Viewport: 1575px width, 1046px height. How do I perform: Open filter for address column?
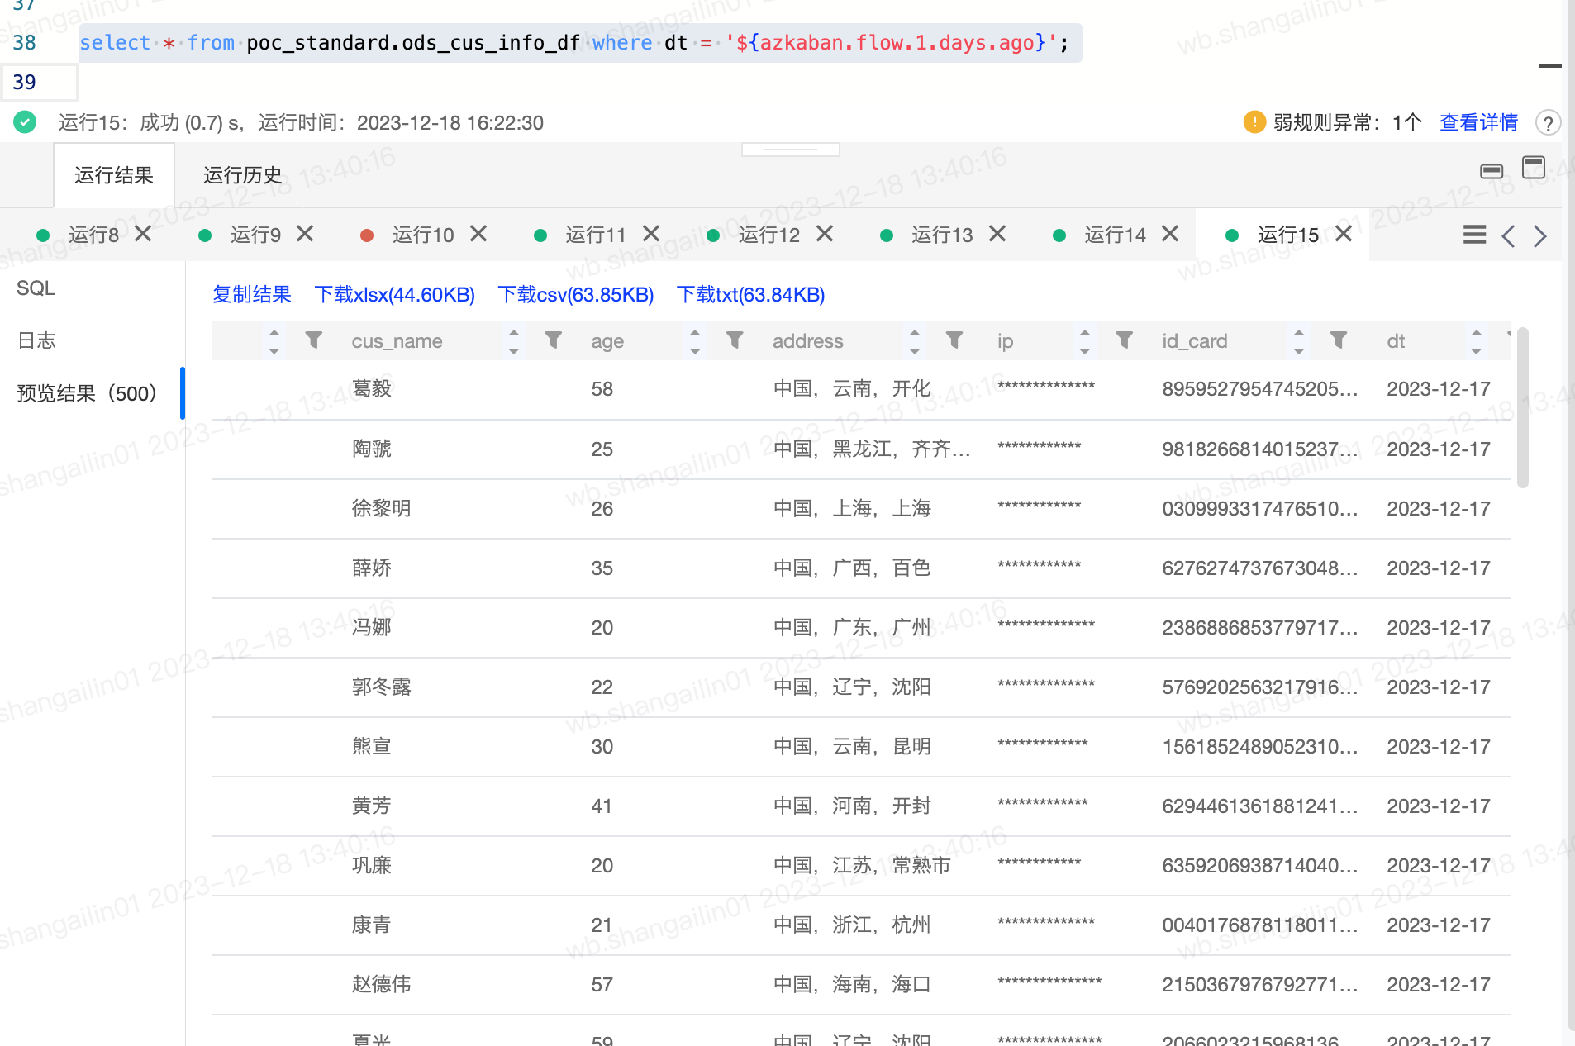click(x=954, y=340)
